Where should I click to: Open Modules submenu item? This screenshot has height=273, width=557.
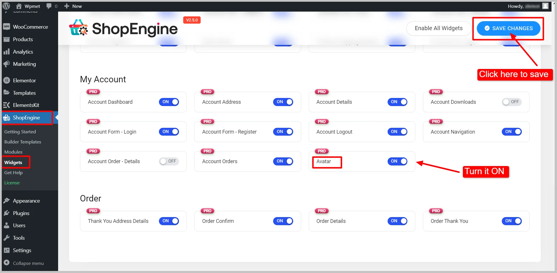point(13,152)
